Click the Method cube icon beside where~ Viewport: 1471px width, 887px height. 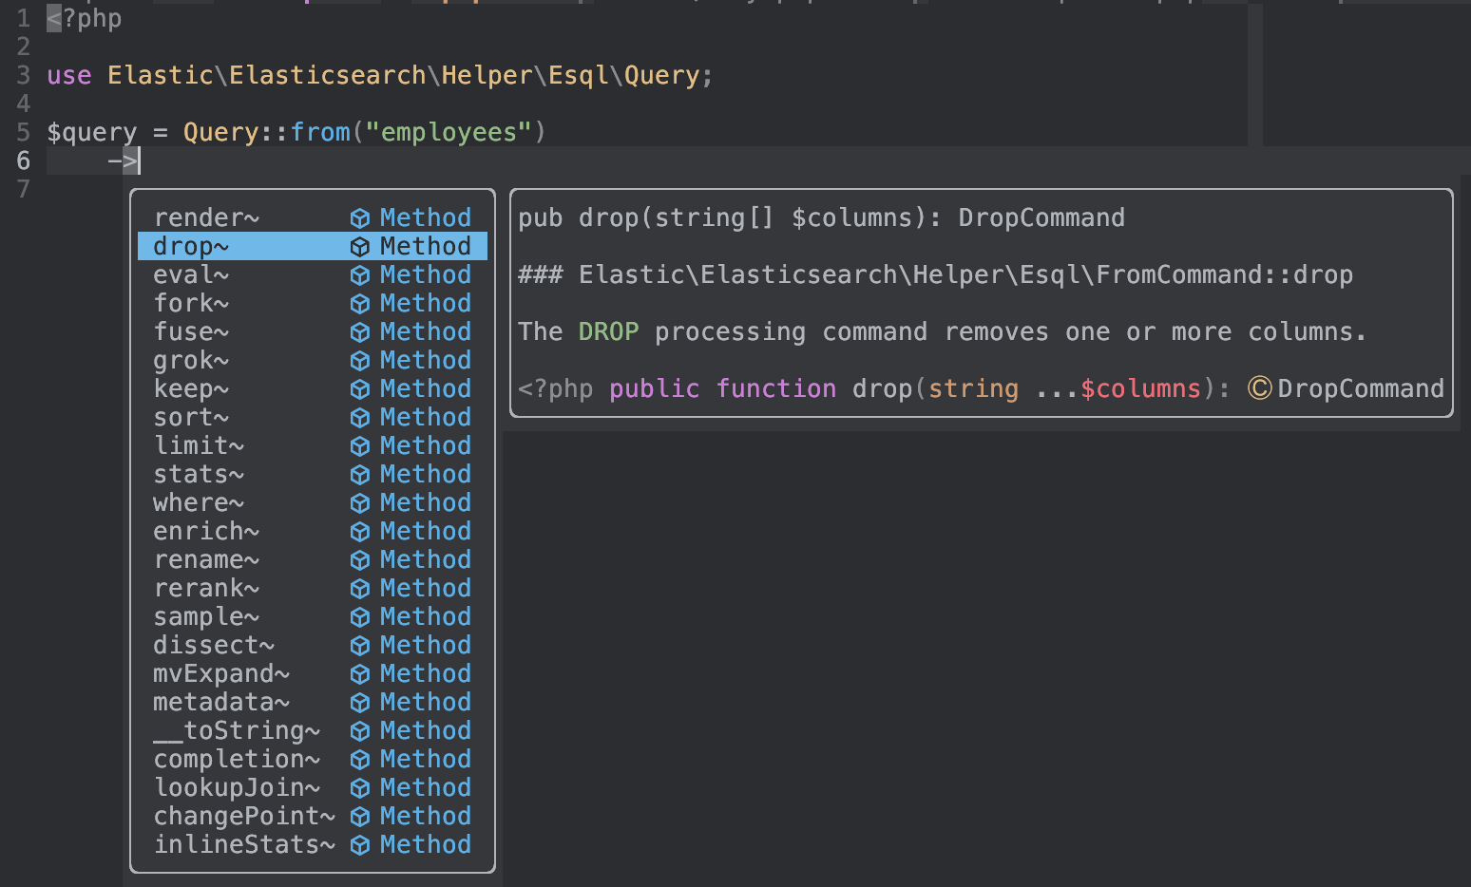point(361,502)
